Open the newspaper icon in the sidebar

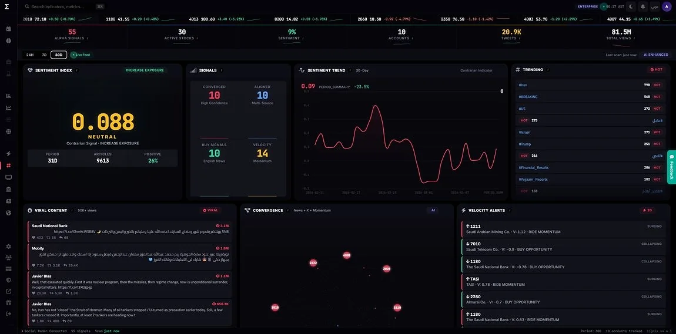pyautogui.click(x=9, y=201)
